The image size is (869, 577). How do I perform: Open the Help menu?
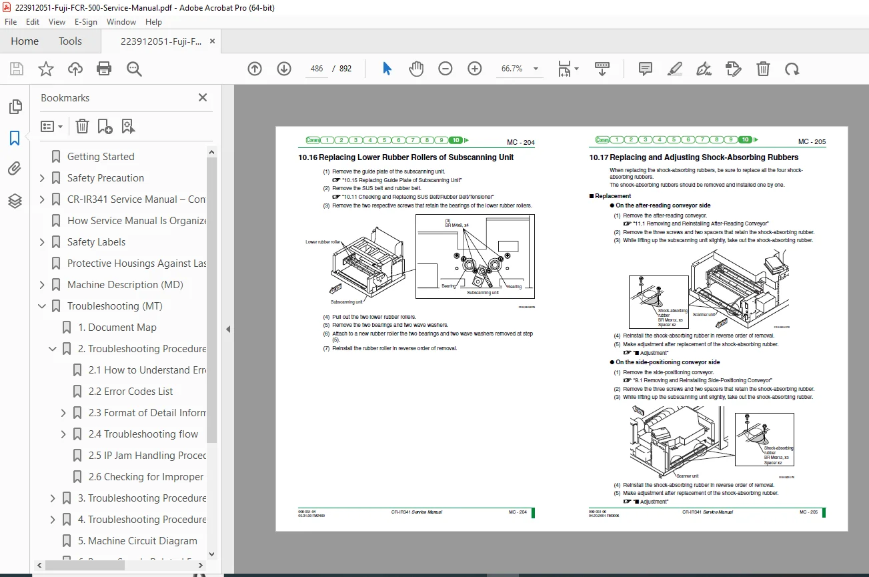coord(154,22)
